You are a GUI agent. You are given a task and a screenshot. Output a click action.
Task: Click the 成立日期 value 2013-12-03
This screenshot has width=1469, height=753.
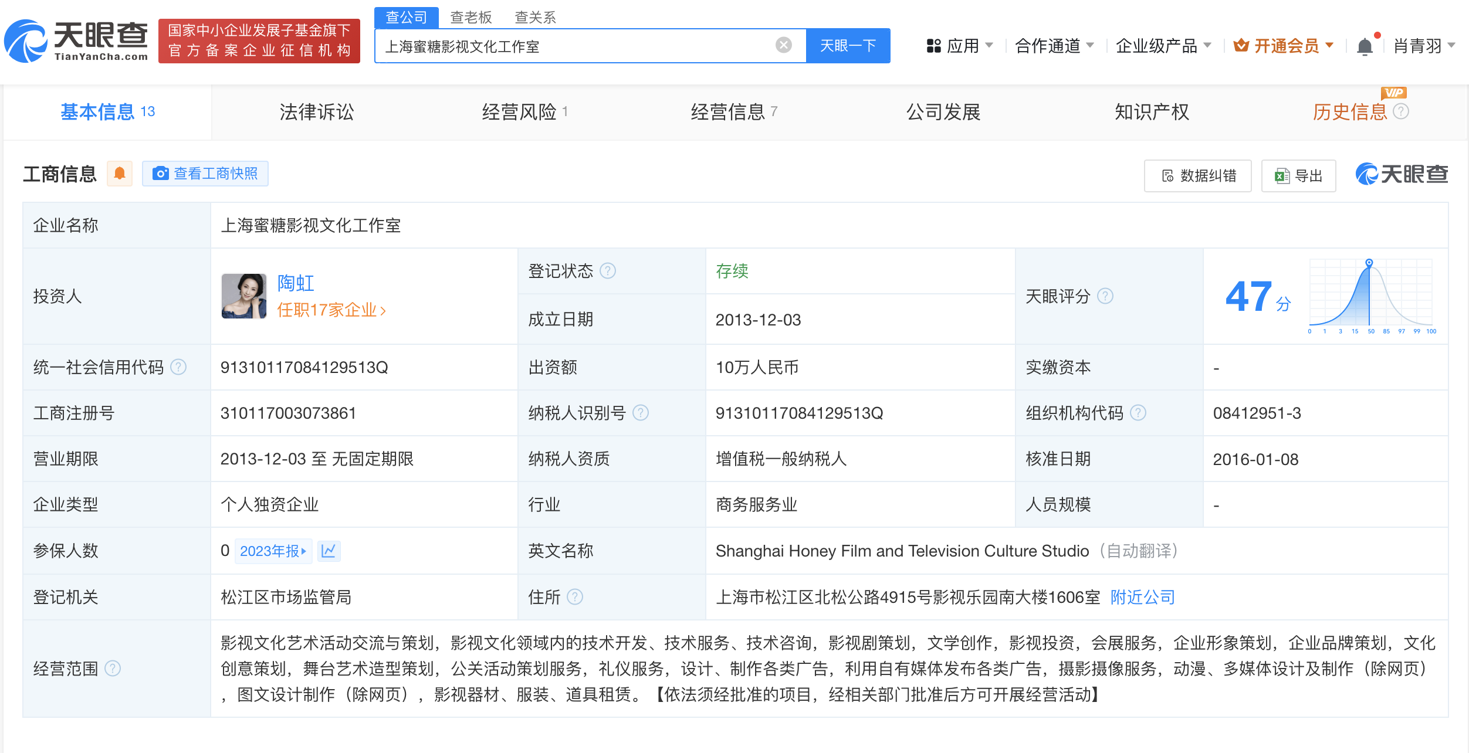click(x=758, y=320)
